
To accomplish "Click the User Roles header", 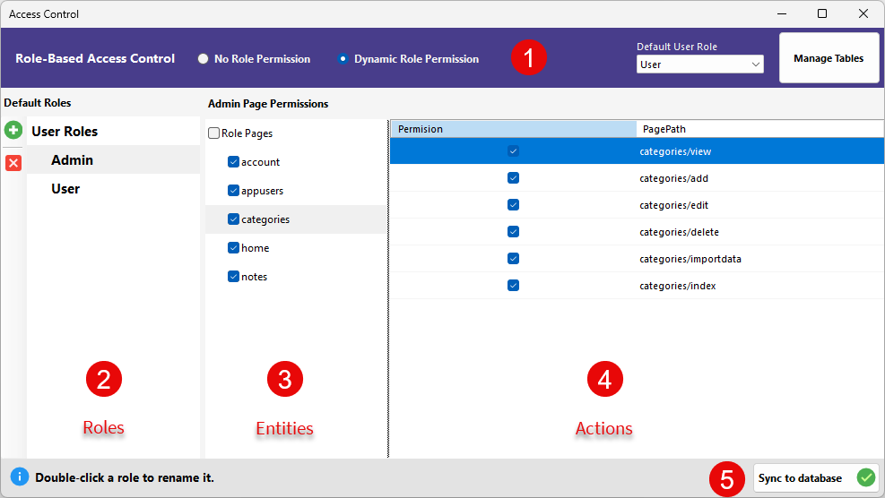I will [x=65, y=132].
